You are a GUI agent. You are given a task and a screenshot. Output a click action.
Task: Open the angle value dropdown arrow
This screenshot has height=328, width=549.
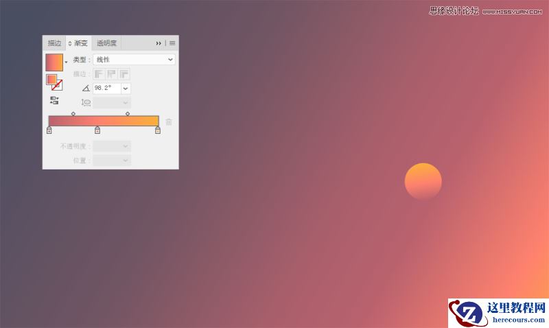click(x=126, y=89)
